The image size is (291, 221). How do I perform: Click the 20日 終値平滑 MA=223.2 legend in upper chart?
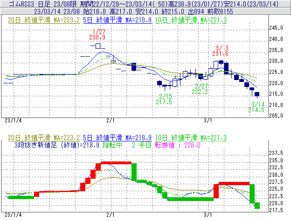pyautogui.click(x=44, y=20)
